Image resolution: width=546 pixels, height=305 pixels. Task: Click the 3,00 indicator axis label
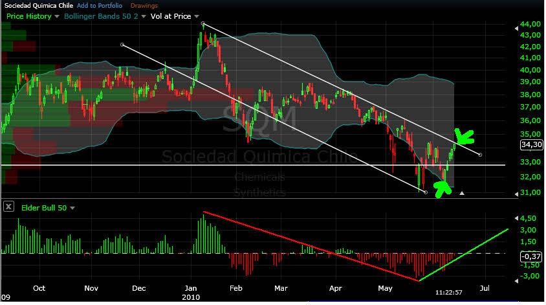click(529, 230)
